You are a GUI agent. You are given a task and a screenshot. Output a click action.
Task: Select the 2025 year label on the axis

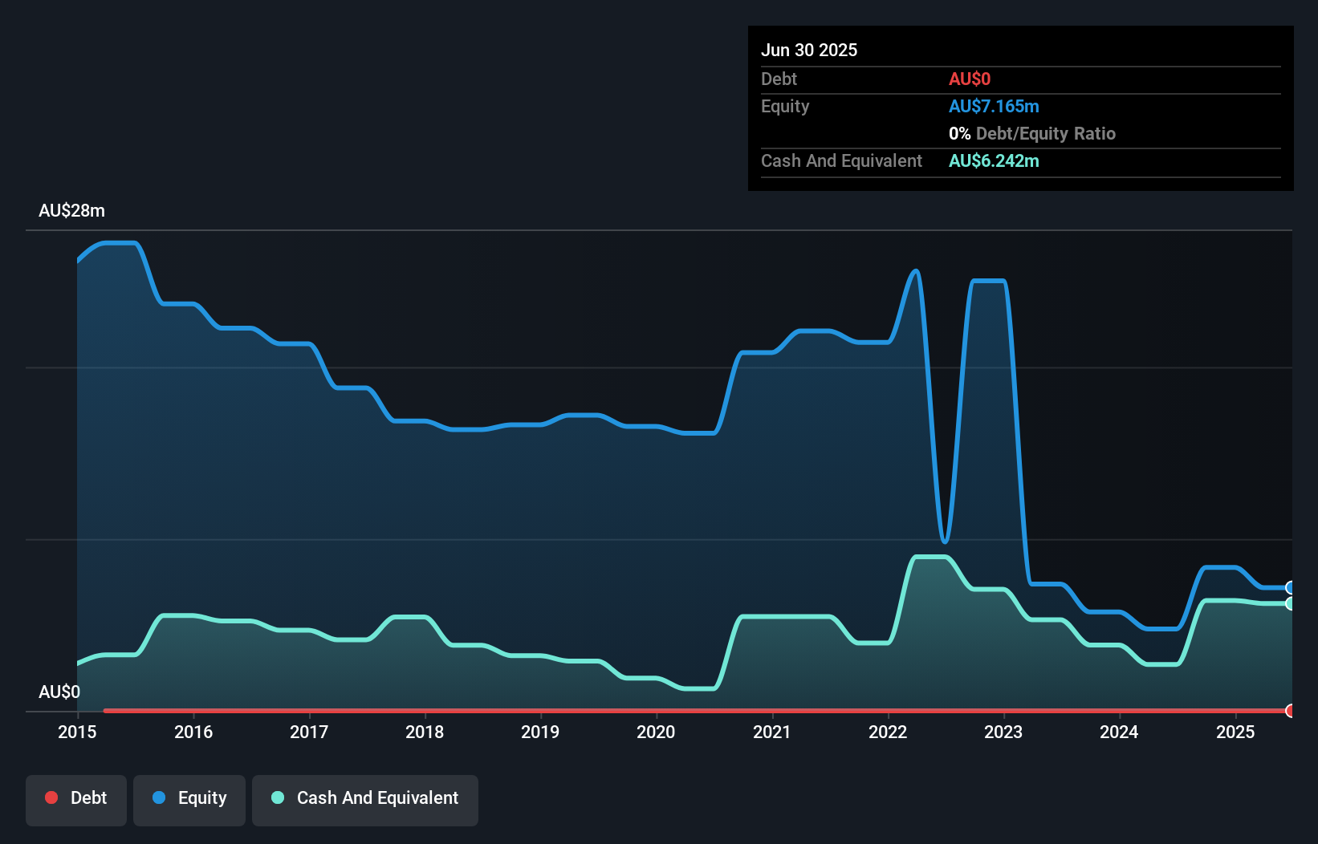point(1236,732)
